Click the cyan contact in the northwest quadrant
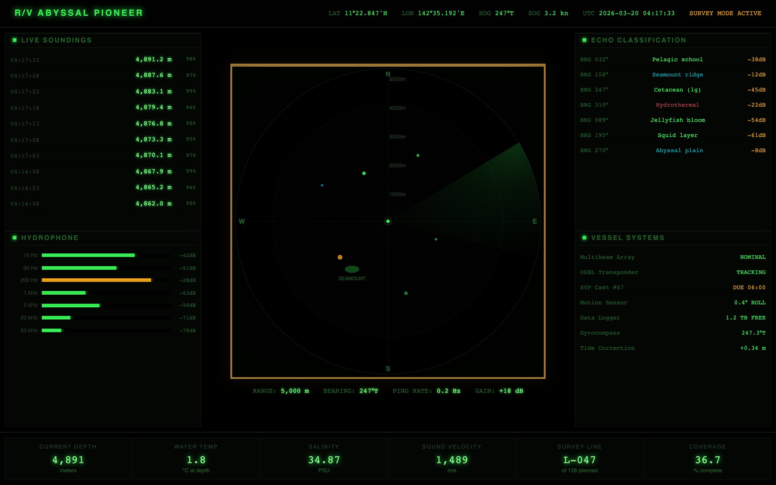 point(322,185)
